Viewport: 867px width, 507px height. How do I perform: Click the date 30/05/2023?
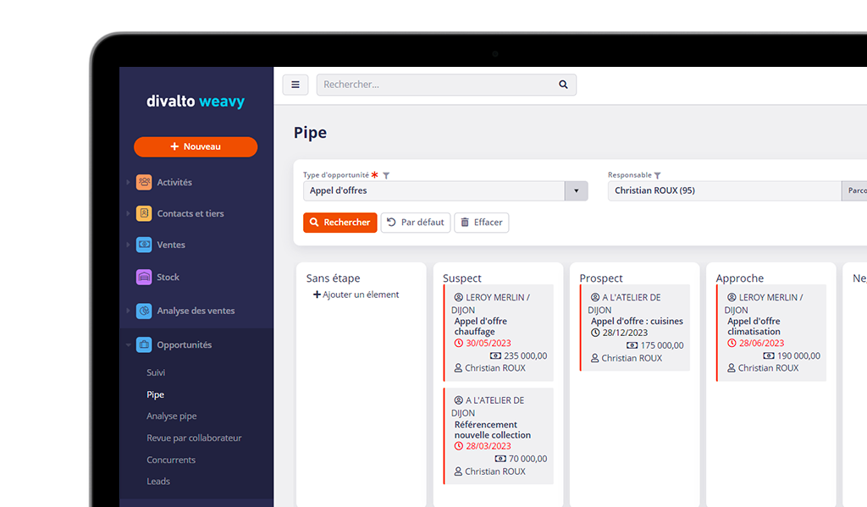489,344
